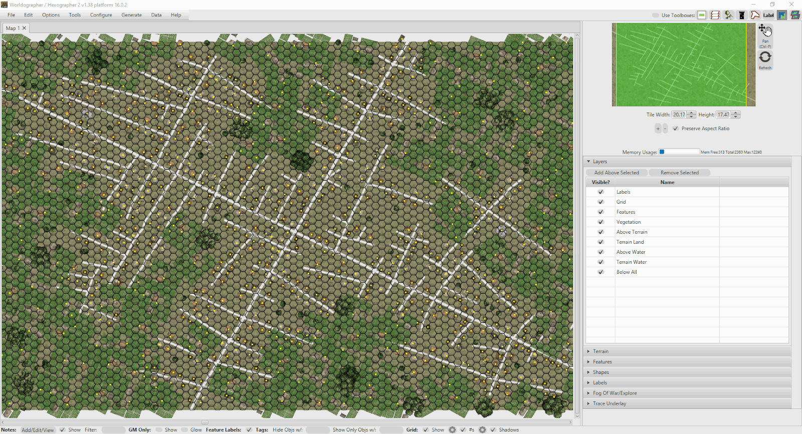Image resolution: width=802 pixels, height=434 pixels.
Task: Expand the Features panel
Action: (687, 362)
